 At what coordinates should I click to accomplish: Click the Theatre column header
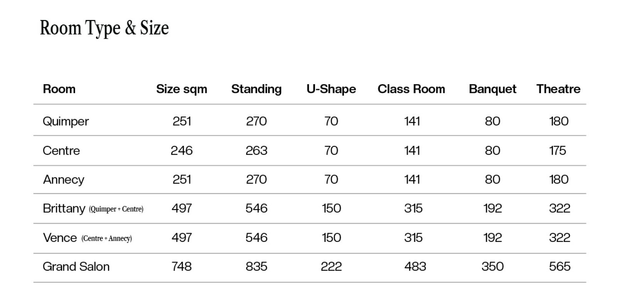pos(558,89)
